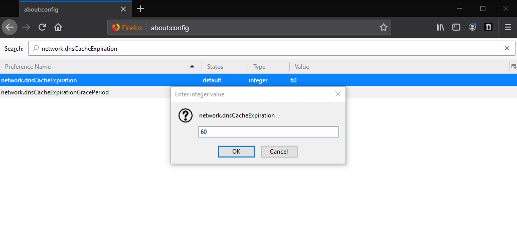517x248 pixels.
Task: Select the about:config tab
Action: point(76,9)
